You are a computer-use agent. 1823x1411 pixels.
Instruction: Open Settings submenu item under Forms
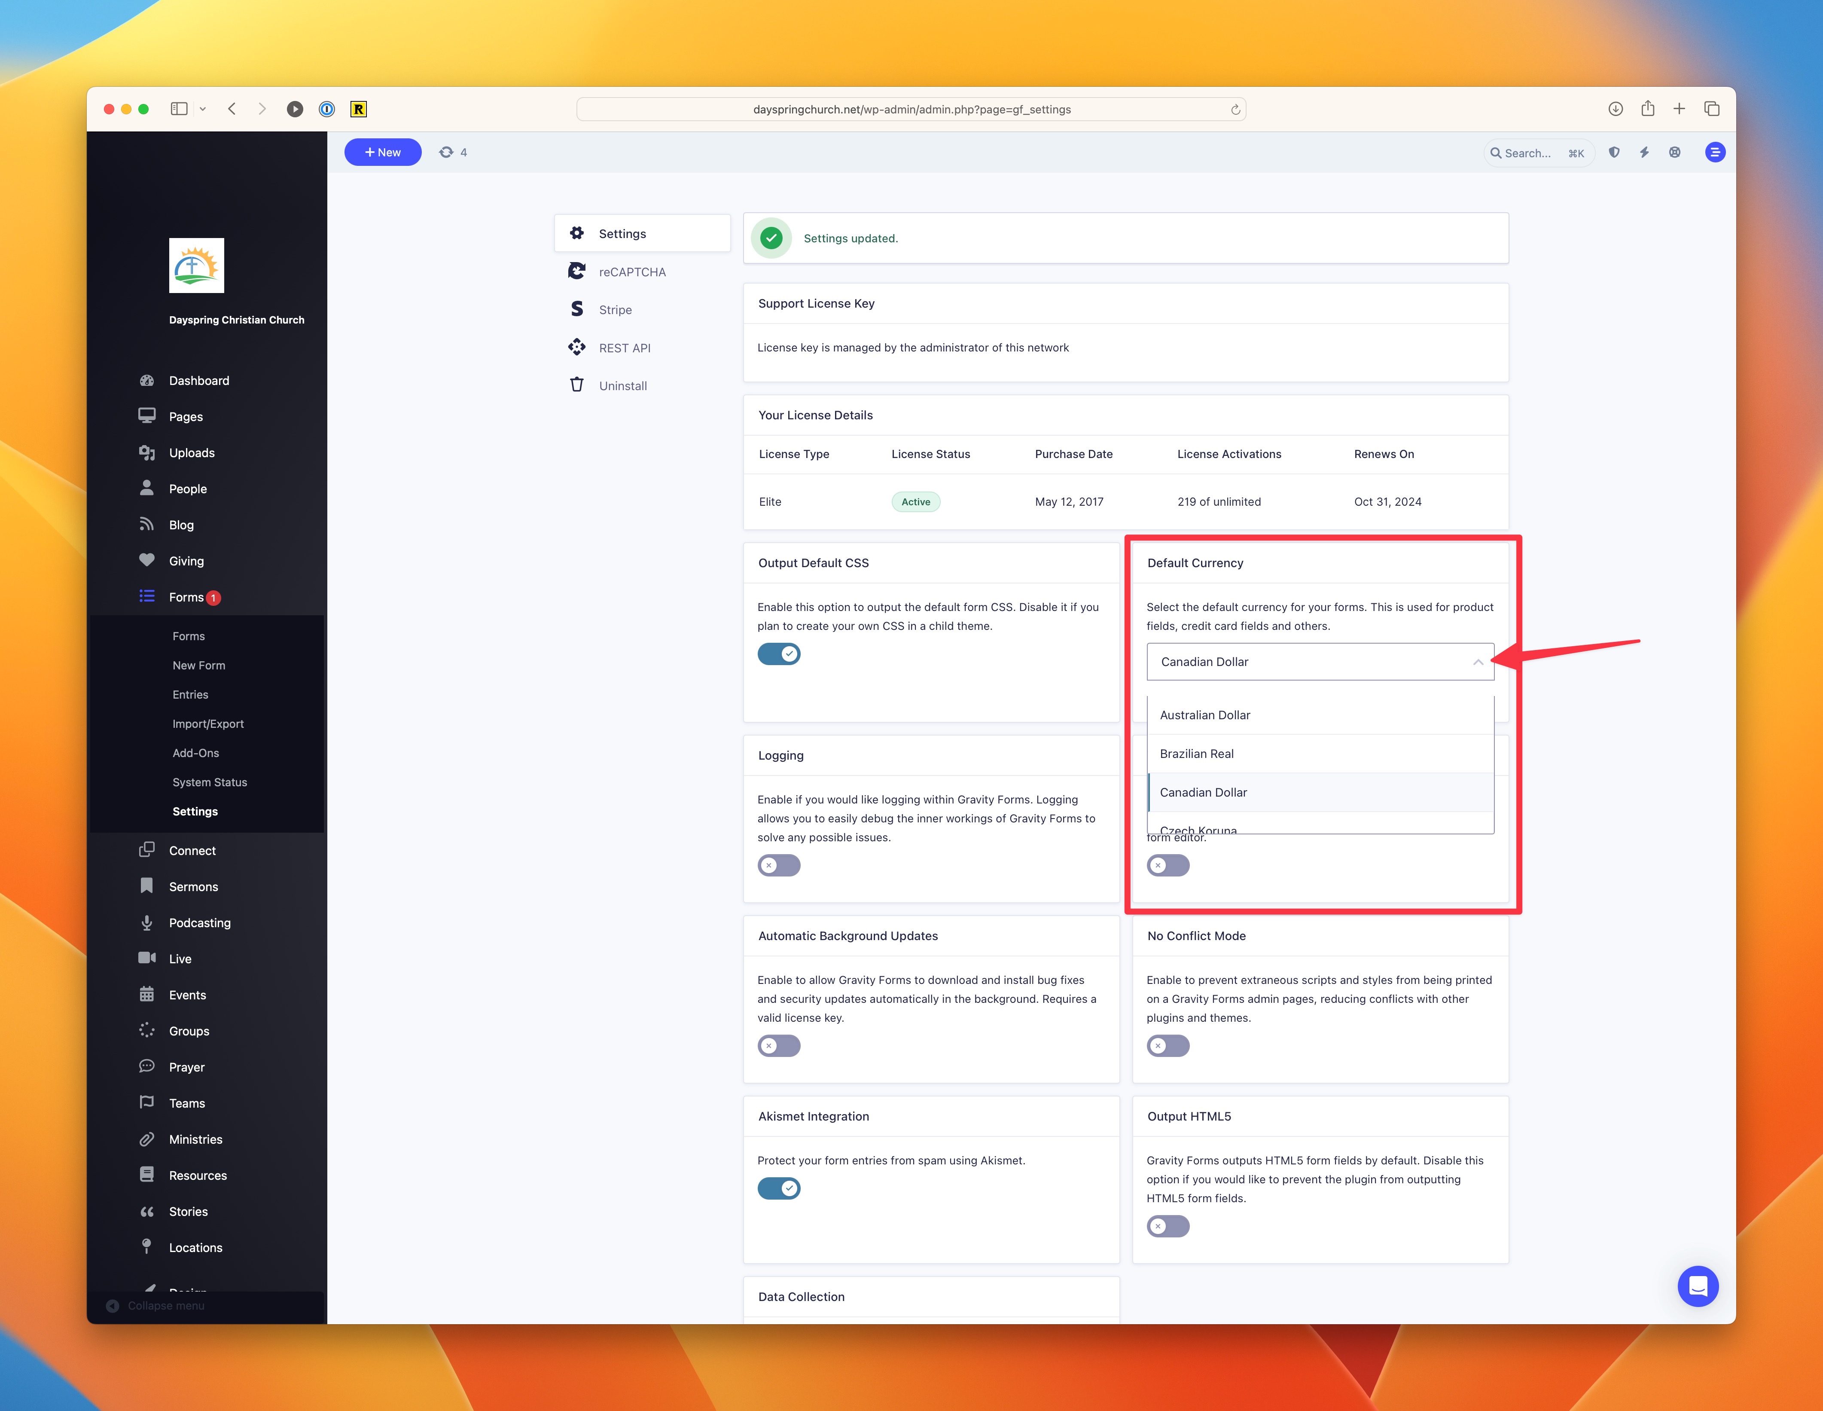(195, 812)
